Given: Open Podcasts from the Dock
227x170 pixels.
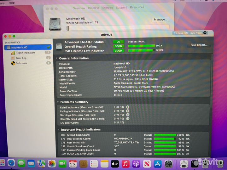Looking at the screenshot, I should (136, 164).
